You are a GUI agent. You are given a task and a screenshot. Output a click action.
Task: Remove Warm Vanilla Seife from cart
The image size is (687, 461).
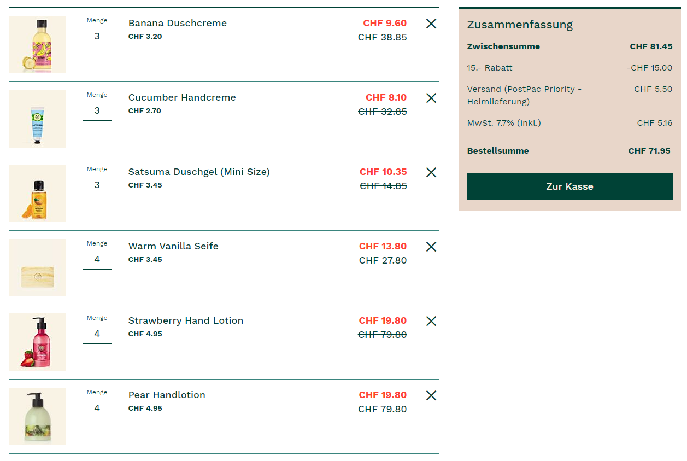431,247
